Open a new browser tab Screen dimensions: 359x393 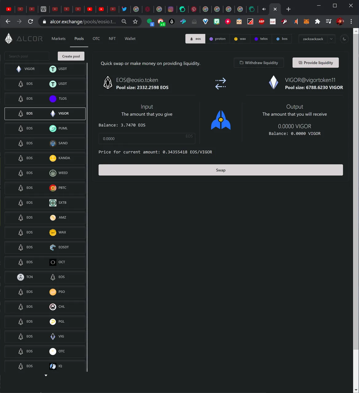click(288, 9)
